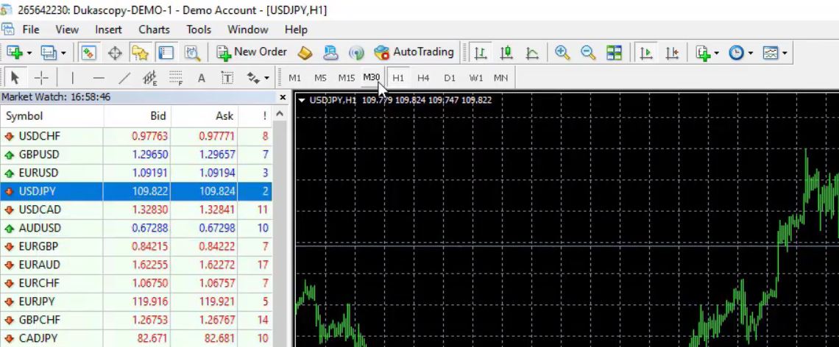Select the Trendline drawing tool
Screen dimensions: 839x347
point(124,78)
